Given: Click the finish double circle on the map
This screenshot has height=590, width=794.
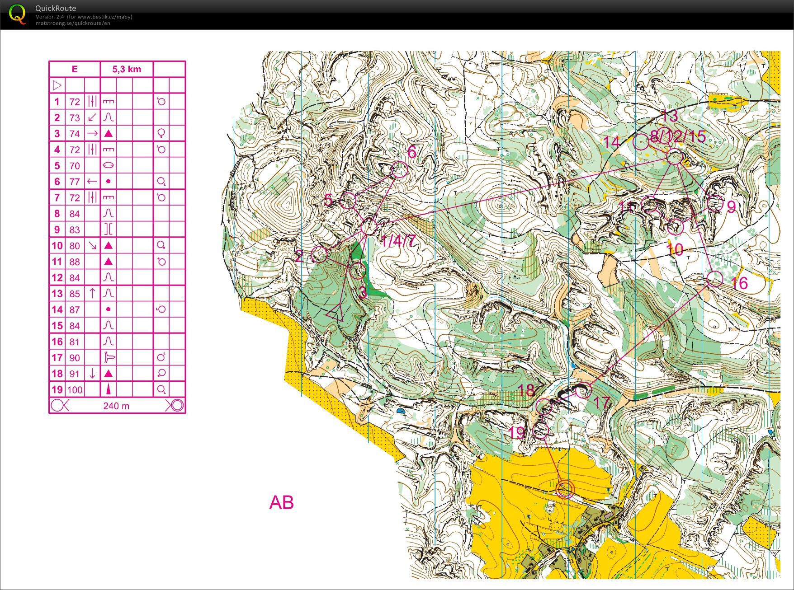Looking at the screenshot, I should pos(565,489).
